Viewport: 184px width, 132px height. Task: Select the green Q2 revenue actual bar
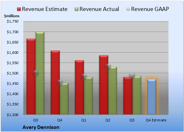coord(113,91)
